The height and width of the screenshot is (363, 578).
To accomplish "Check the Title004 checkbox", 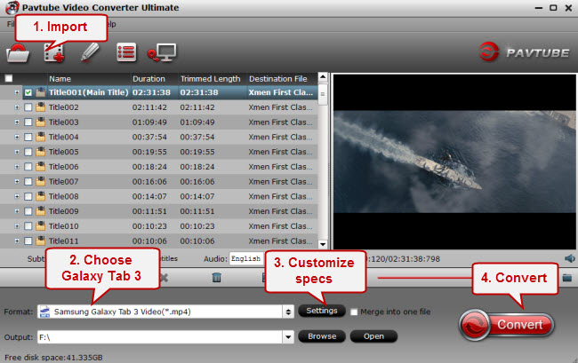I will (28, 138).
